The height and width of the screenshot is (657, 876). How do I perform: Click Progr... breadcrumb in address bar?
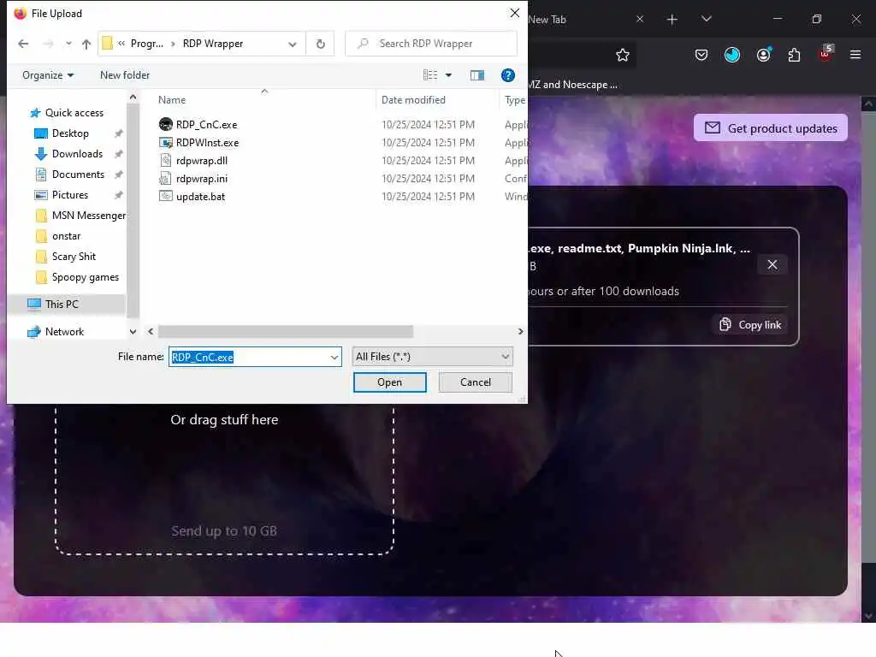point(147,44)
